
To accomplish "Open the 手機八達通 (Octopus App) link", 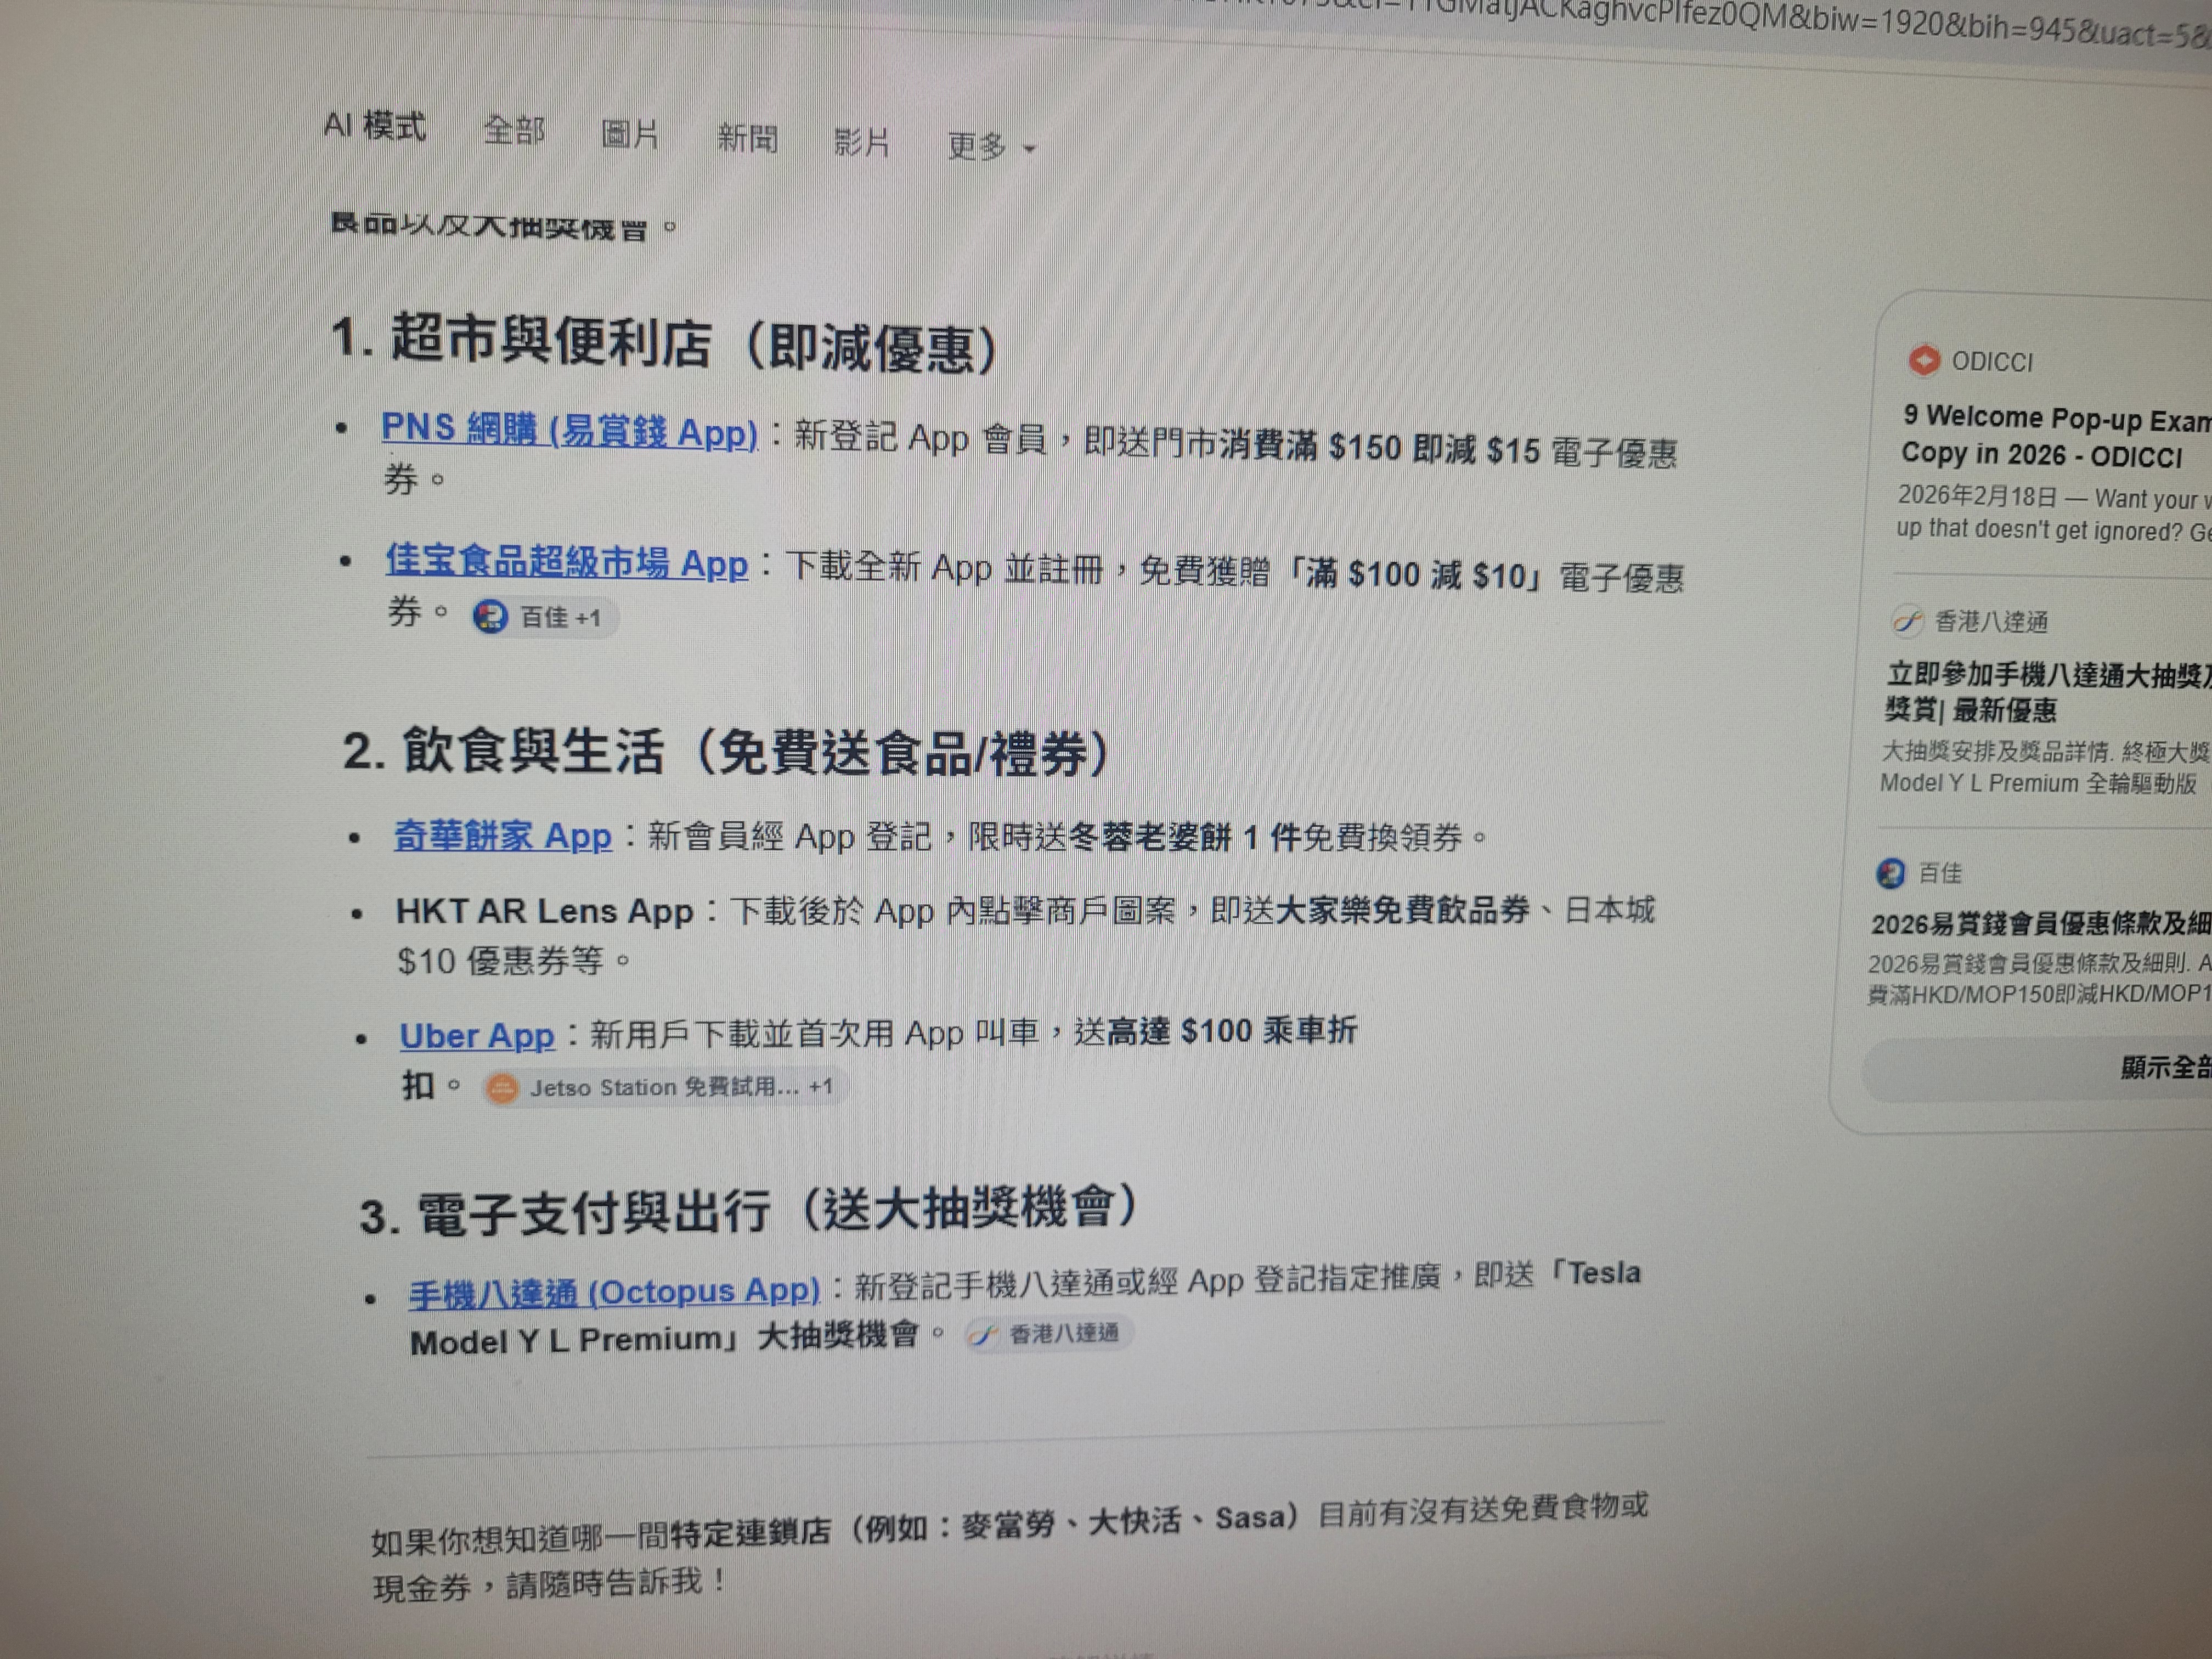I will point(614,1292).
